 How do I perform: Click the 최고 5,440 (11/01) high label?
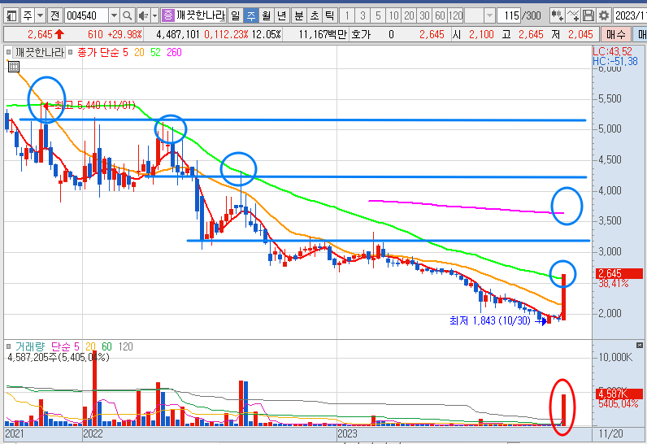click(95, 105)
